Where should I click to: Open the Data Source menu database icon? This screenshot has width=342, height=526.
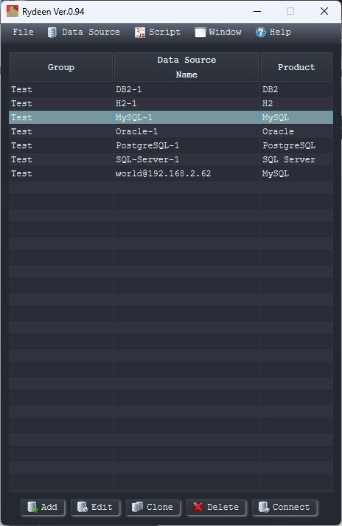(x=52, y=32)
